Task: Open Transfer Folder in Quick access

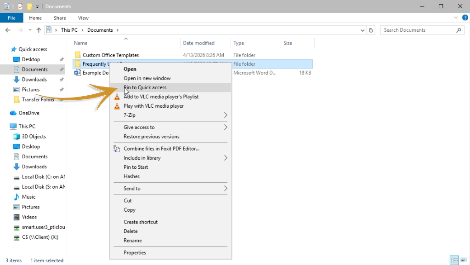Action: pyautogui.click(x=38, y=100)
